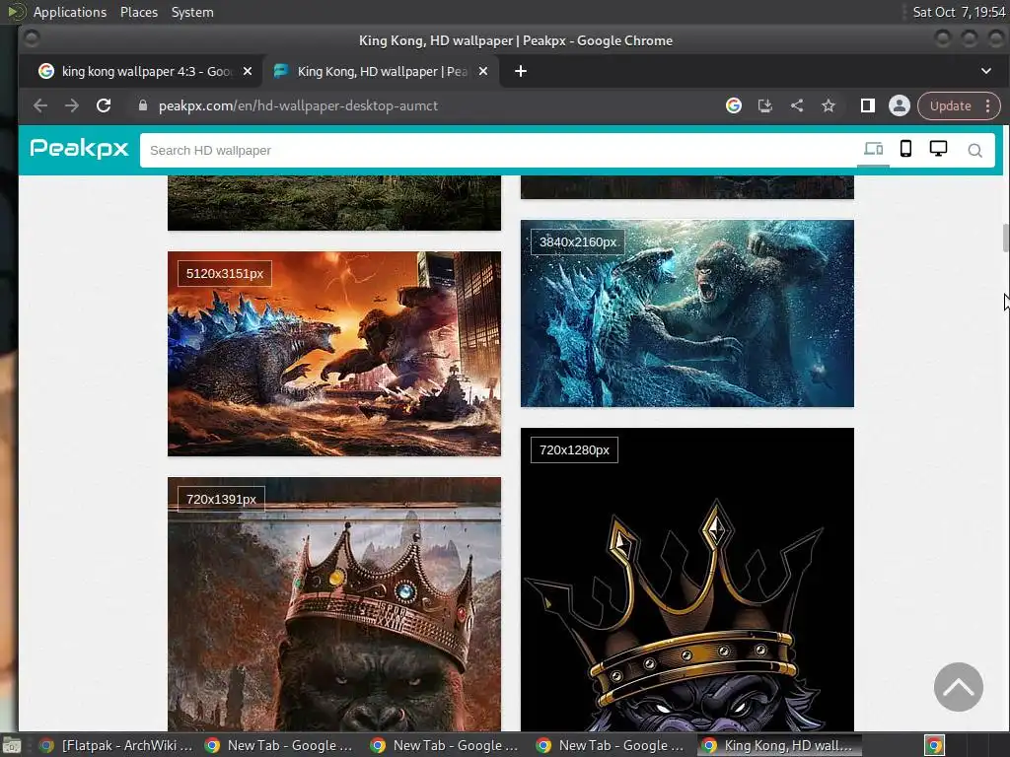Click the address bar URL
1010x757 pixels.
point(298,105)
